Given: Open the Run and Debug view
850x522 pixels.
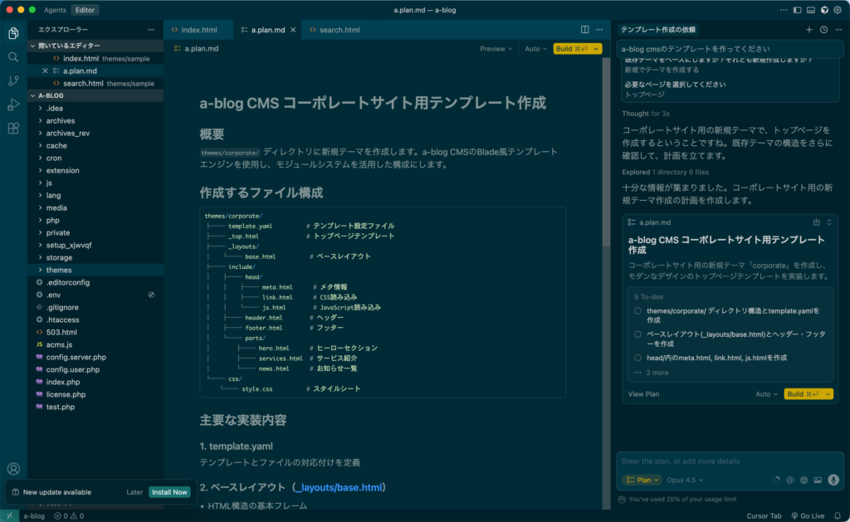Looking at the screenshot, I should [x=13, y=105].
